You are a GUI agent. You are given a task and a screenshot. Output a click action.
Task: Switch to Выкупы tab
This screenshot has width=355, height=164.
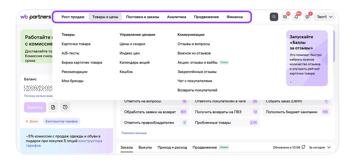click(145, 147)
